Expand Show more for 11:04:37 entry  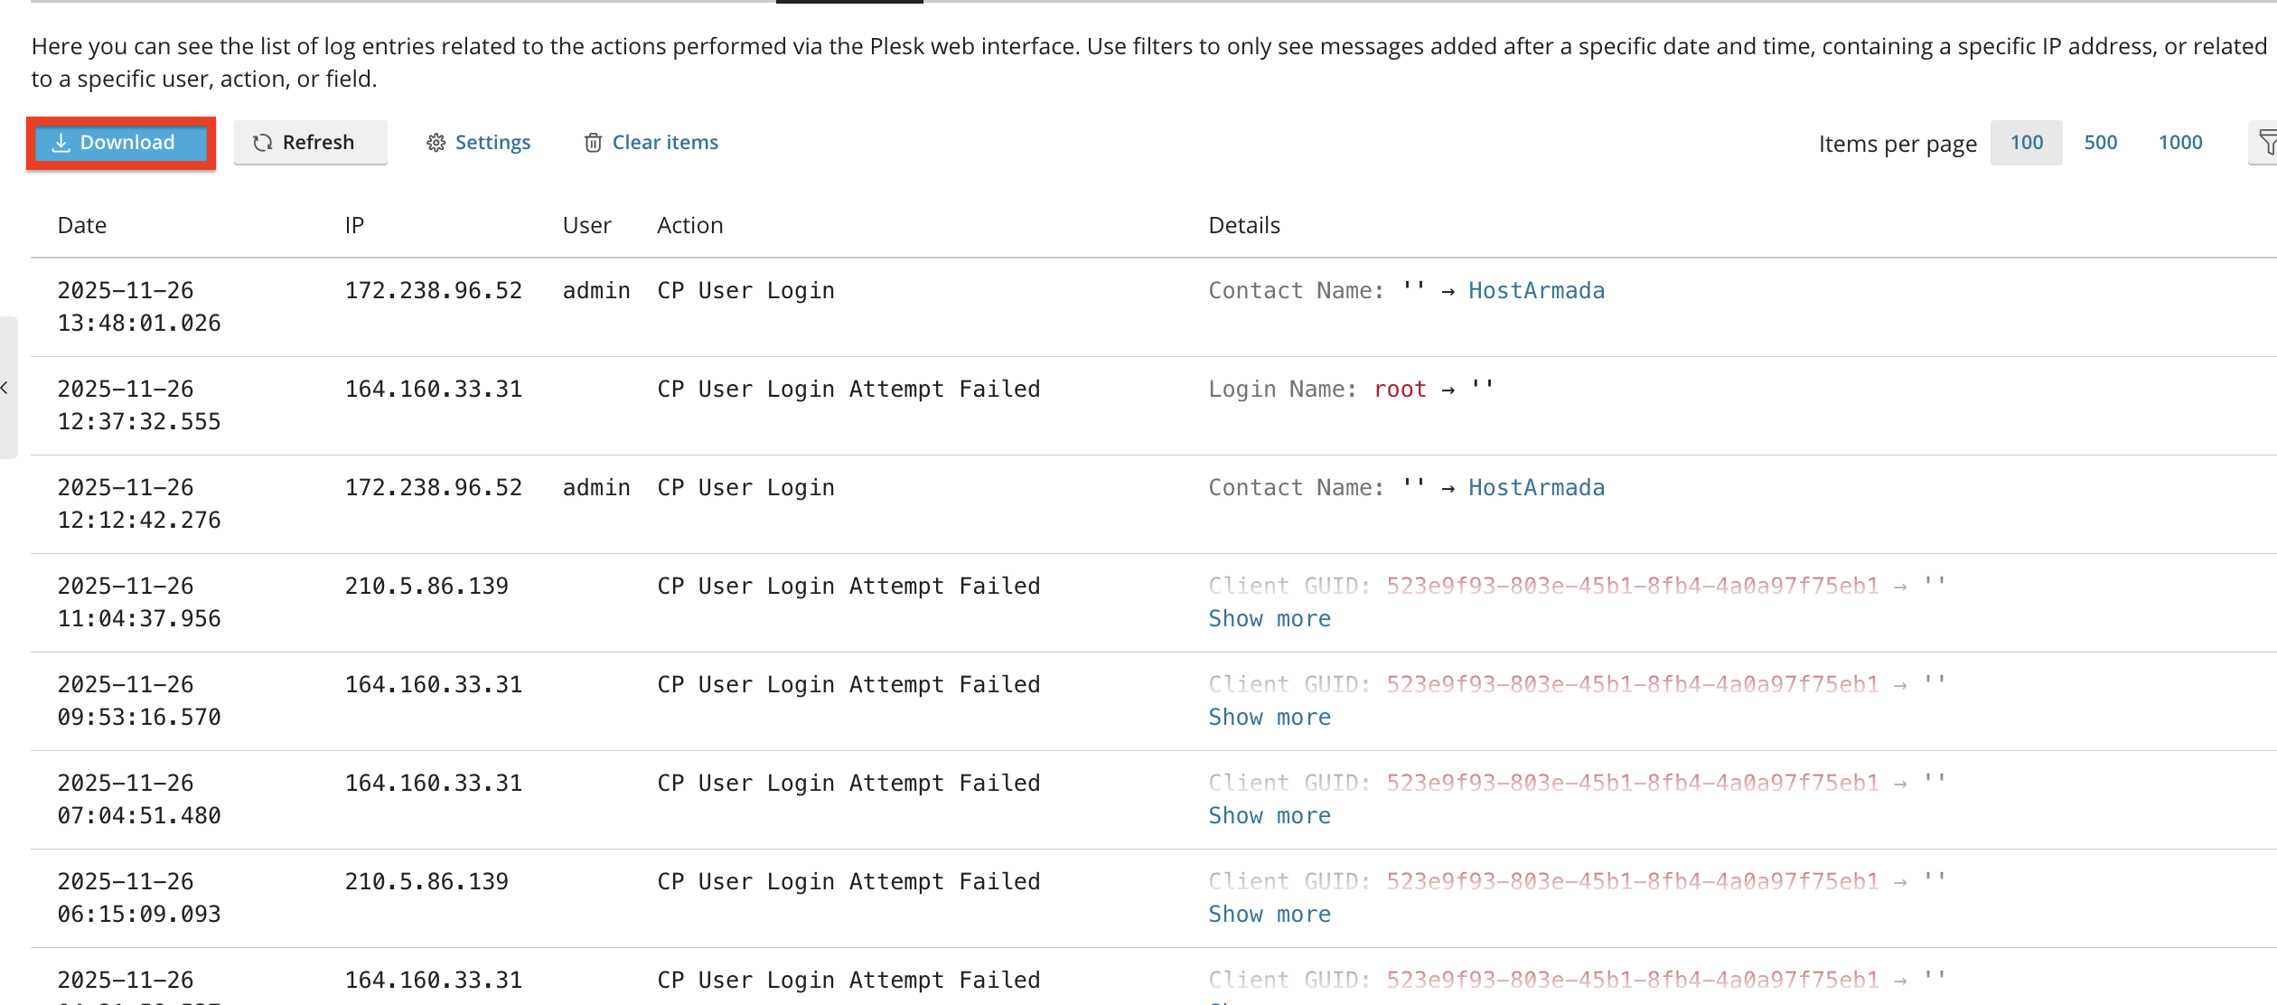pos(1270,619)
